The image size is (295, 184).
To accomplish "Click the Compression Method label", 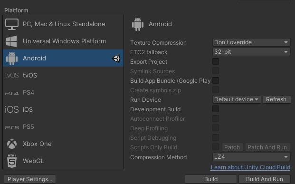I will click(158, 157).
